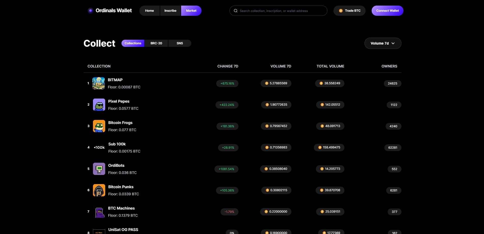Click the Connect Wallet button
Screen dimensions: 484x234
pyautogui.click(x=387, y=11)
